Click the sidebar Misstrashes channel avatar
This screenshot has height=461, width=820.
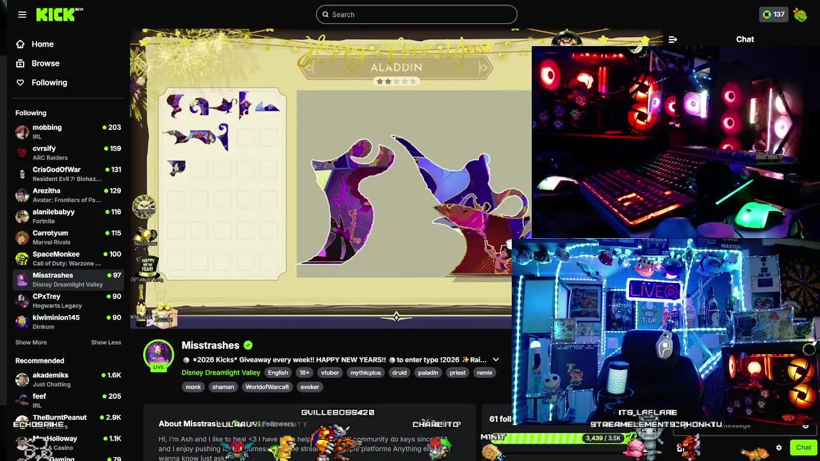point(22,280)
